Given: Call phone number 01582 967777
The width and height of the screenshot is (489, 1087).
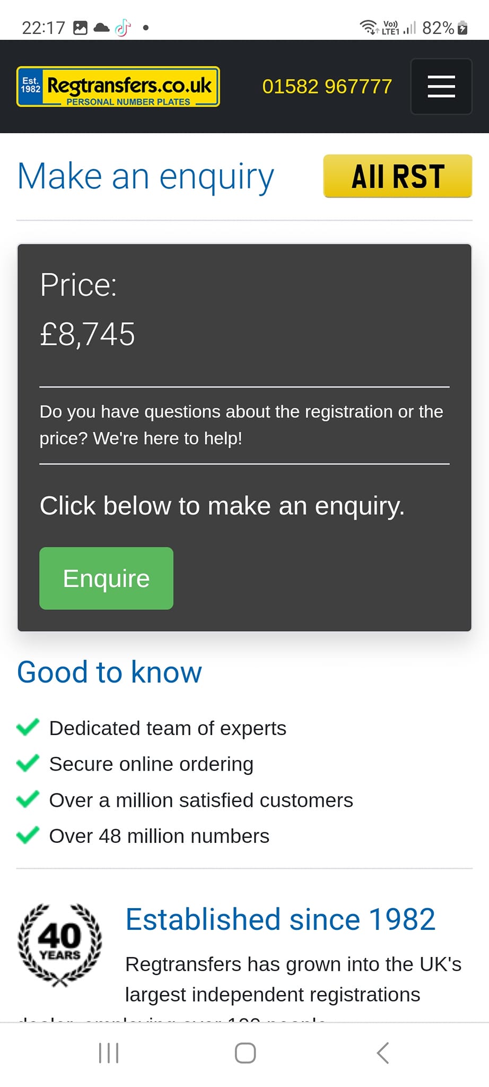Looking at the screenshot, I should pyautogui.click(x=327, y=87).
